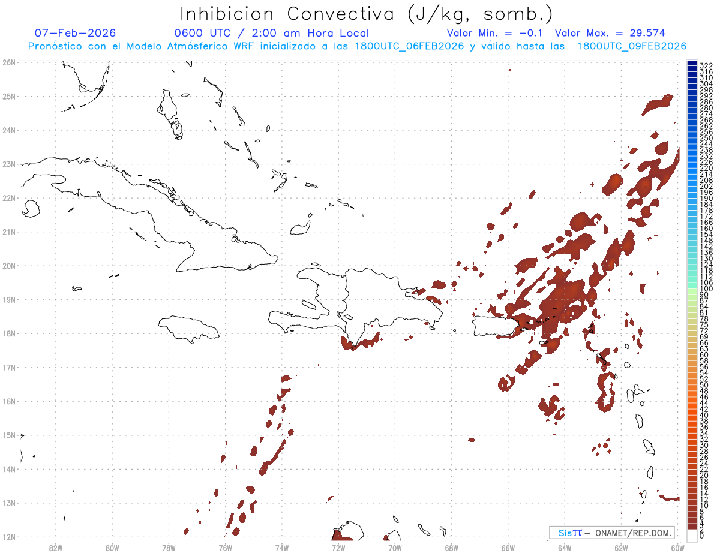This screenshot has height=556, width=720.
Task: Click the '62W' longitude label
Action: [621, 548]
